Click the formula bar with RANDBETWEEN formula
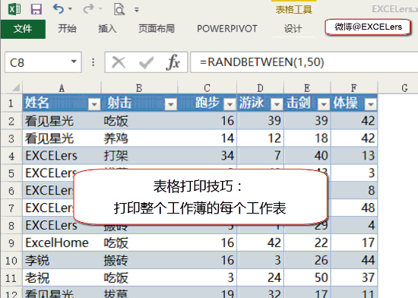Image resolution: width=418 pixels, height=298 pixels. [x=304, y=62]
